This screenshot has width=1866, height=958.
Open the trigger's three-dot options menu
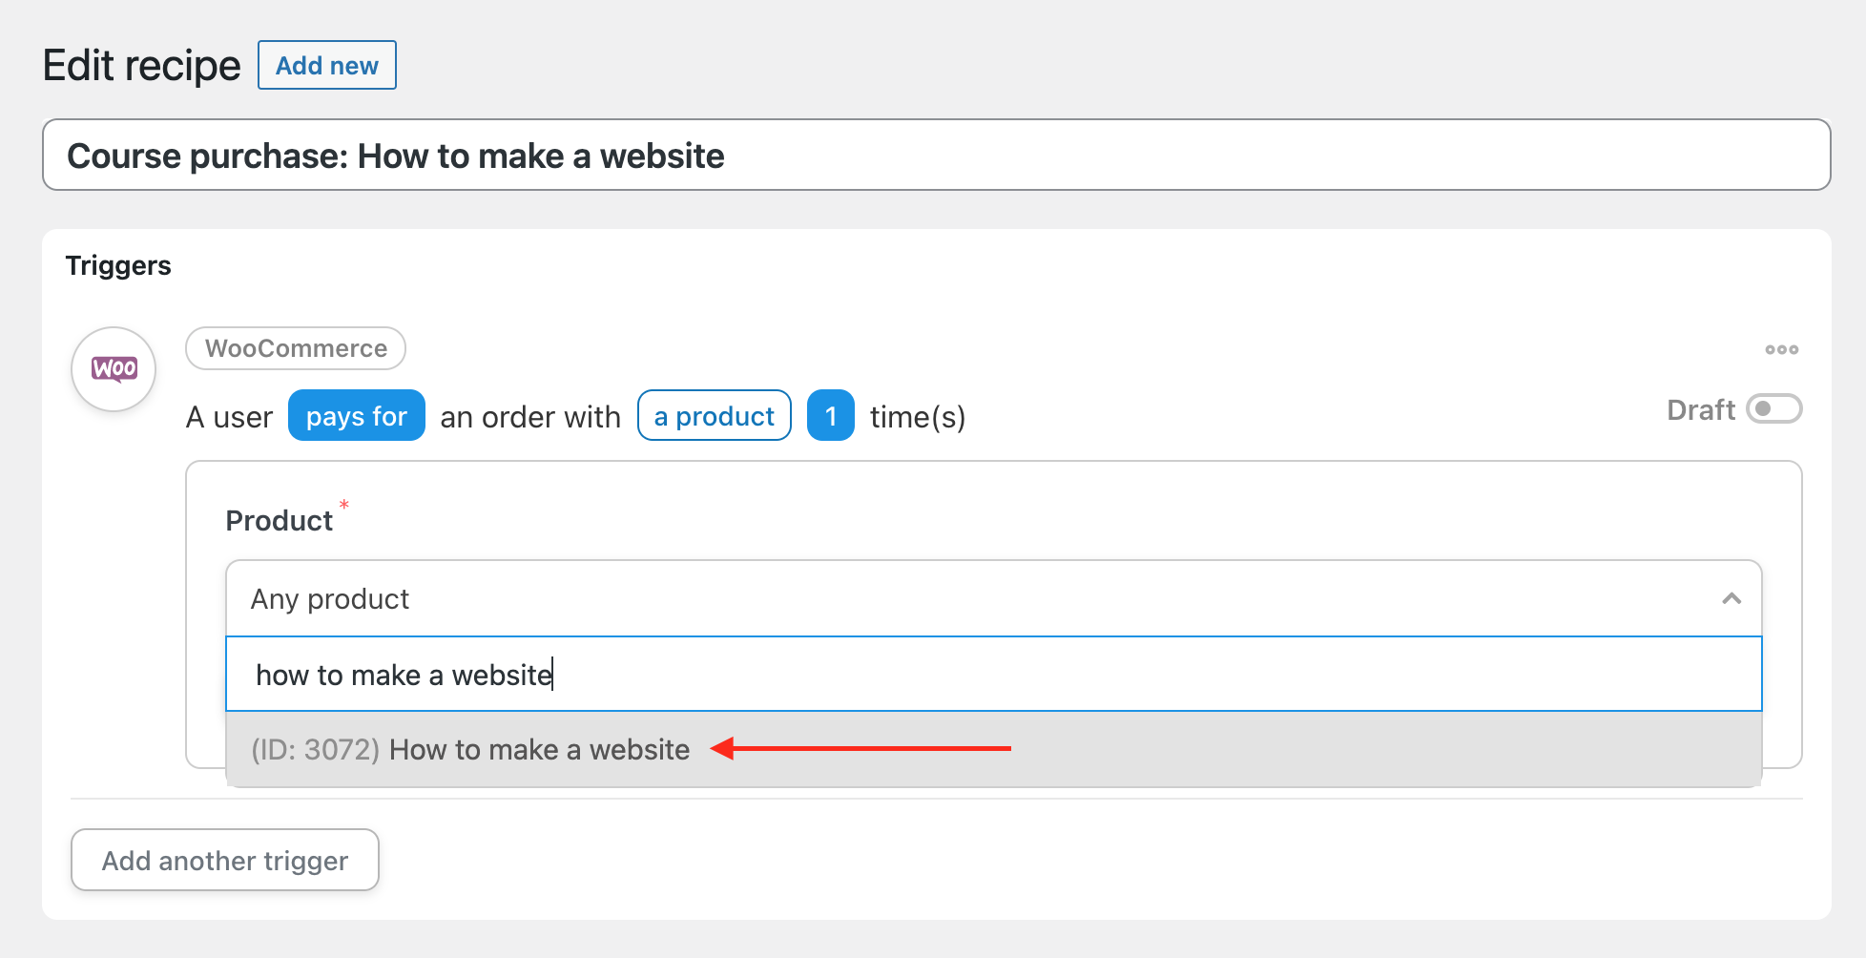pos(1781,350)
